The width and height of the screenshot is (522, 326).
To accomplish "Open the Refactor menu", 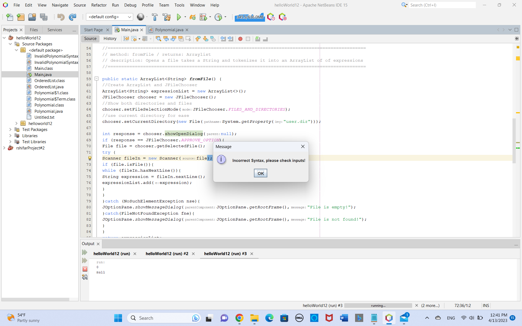I will point(99,5).
